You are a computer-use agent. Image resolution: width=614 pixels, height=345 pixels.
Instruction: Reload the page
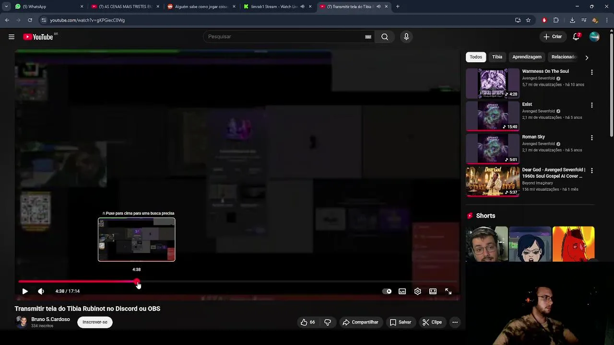click(x=30, y=20)
